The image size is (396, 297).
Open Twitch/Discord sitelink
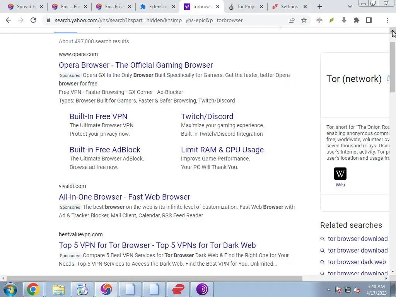click(x=207, y=116)
